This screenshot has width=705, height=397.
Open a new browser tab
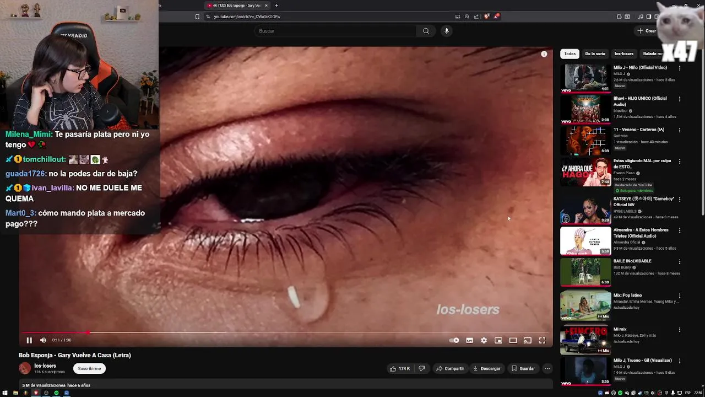pos(276,6)
